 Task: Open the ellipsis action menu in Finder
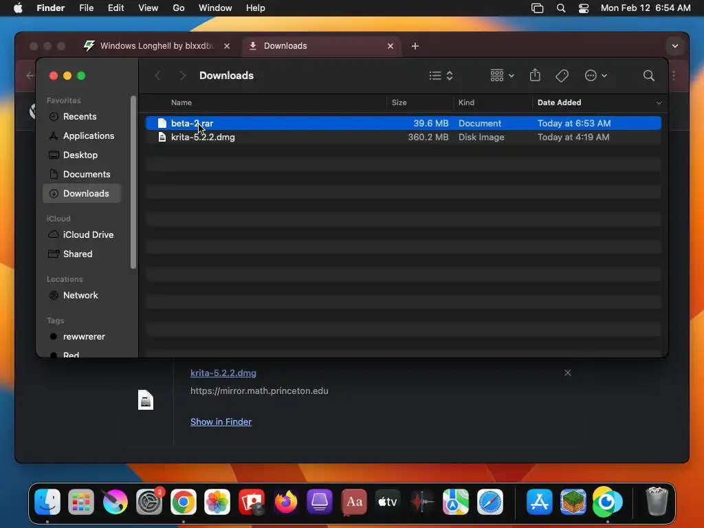pos(596,76)
